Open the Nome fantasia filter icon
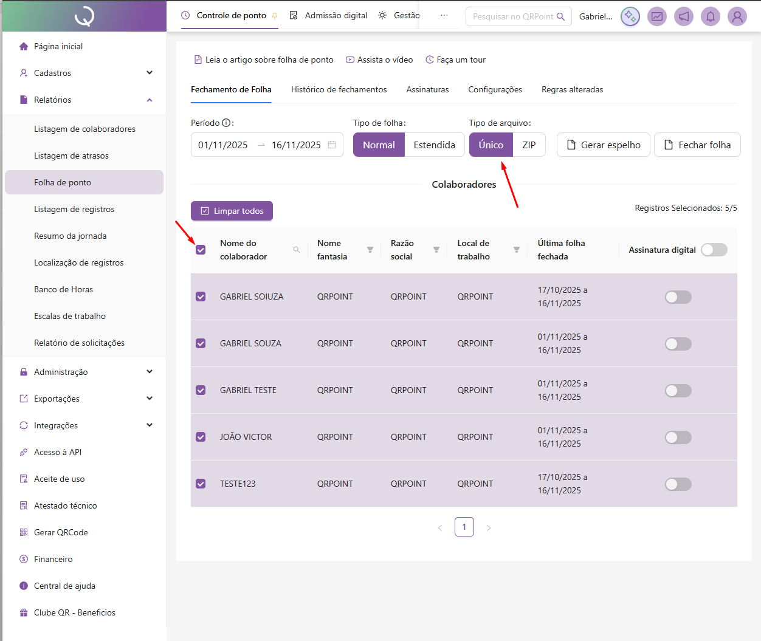 point(370,250)
